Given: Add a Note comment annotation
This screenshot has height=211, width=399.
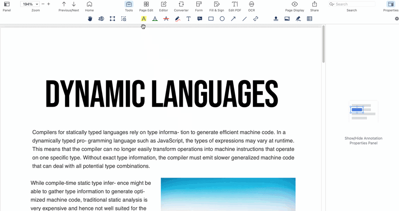Looking at the screenshot, I should pos(200,19).
